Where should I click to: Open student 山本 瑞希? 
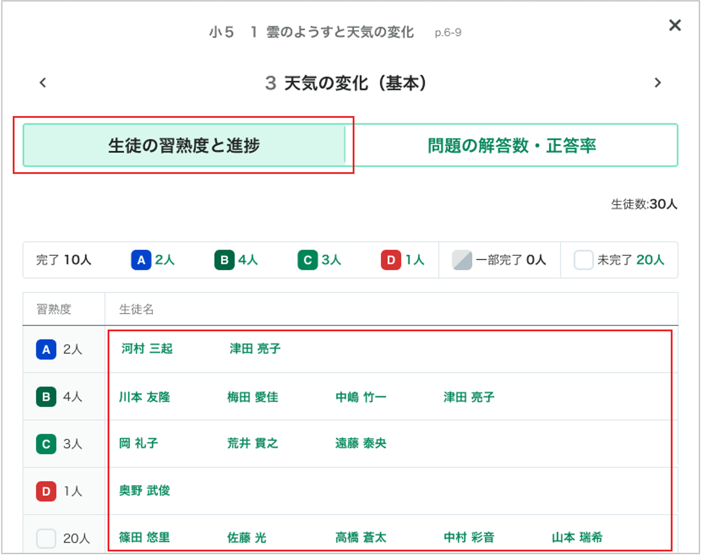577,537
